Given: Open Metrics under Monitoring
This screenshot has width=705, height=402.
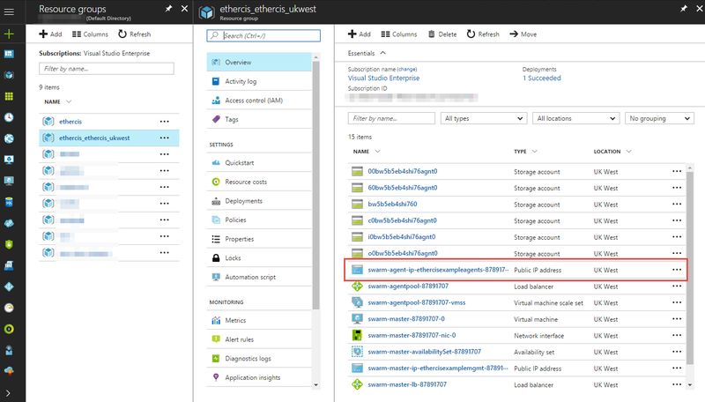Looking at the screenshot, I should click(259, 321).
